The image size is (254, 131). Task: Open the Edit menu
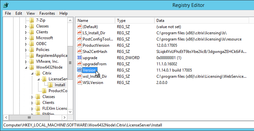click(19, 13)
